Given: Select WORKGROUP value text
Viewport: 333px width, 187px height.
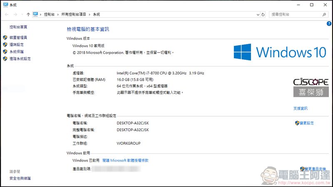Looking at the screenshot, I should (x=129, y=143).
